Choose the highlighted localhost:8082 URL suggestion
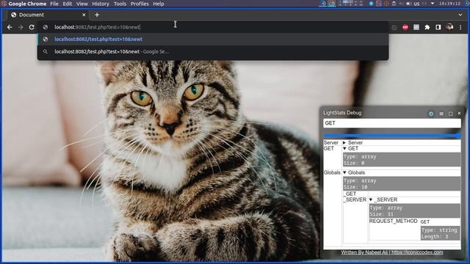The width and height of the screenshot is (470, 264). point(213,39)
